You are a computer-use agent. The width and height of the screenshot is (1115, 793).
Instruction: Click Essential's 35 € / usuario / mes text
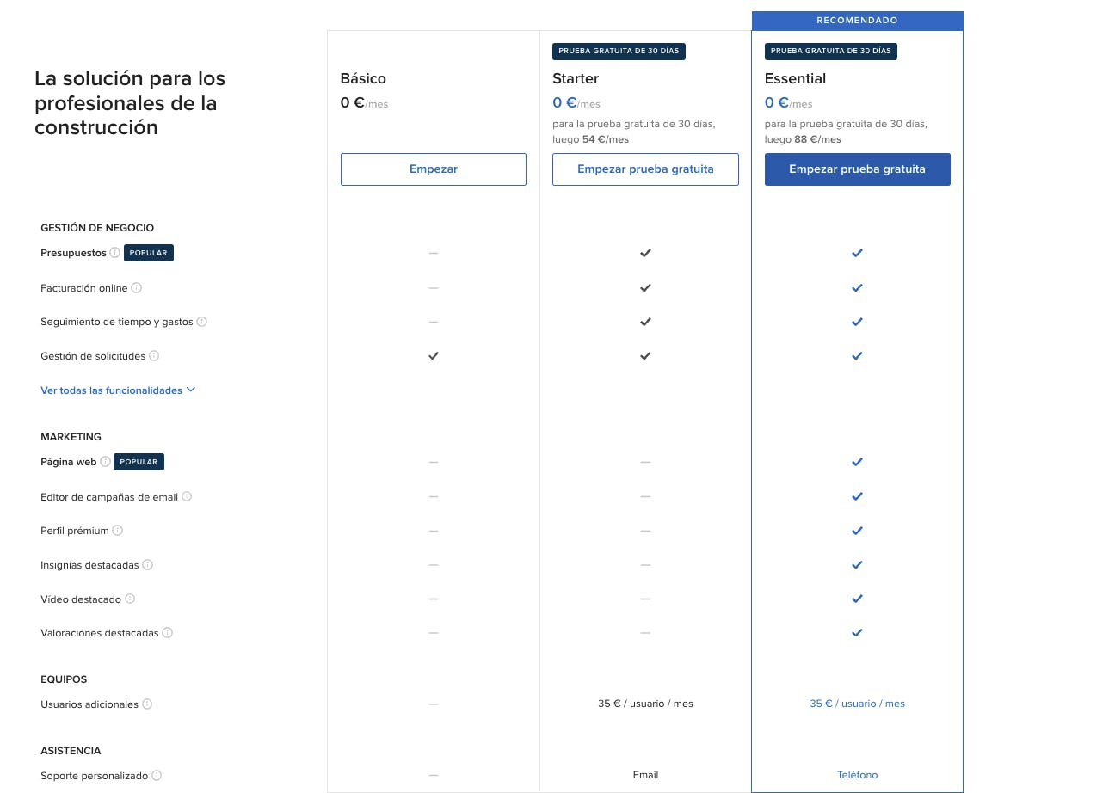(857, 704)
